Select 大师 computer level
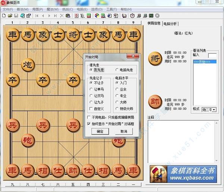 [121, 102]
